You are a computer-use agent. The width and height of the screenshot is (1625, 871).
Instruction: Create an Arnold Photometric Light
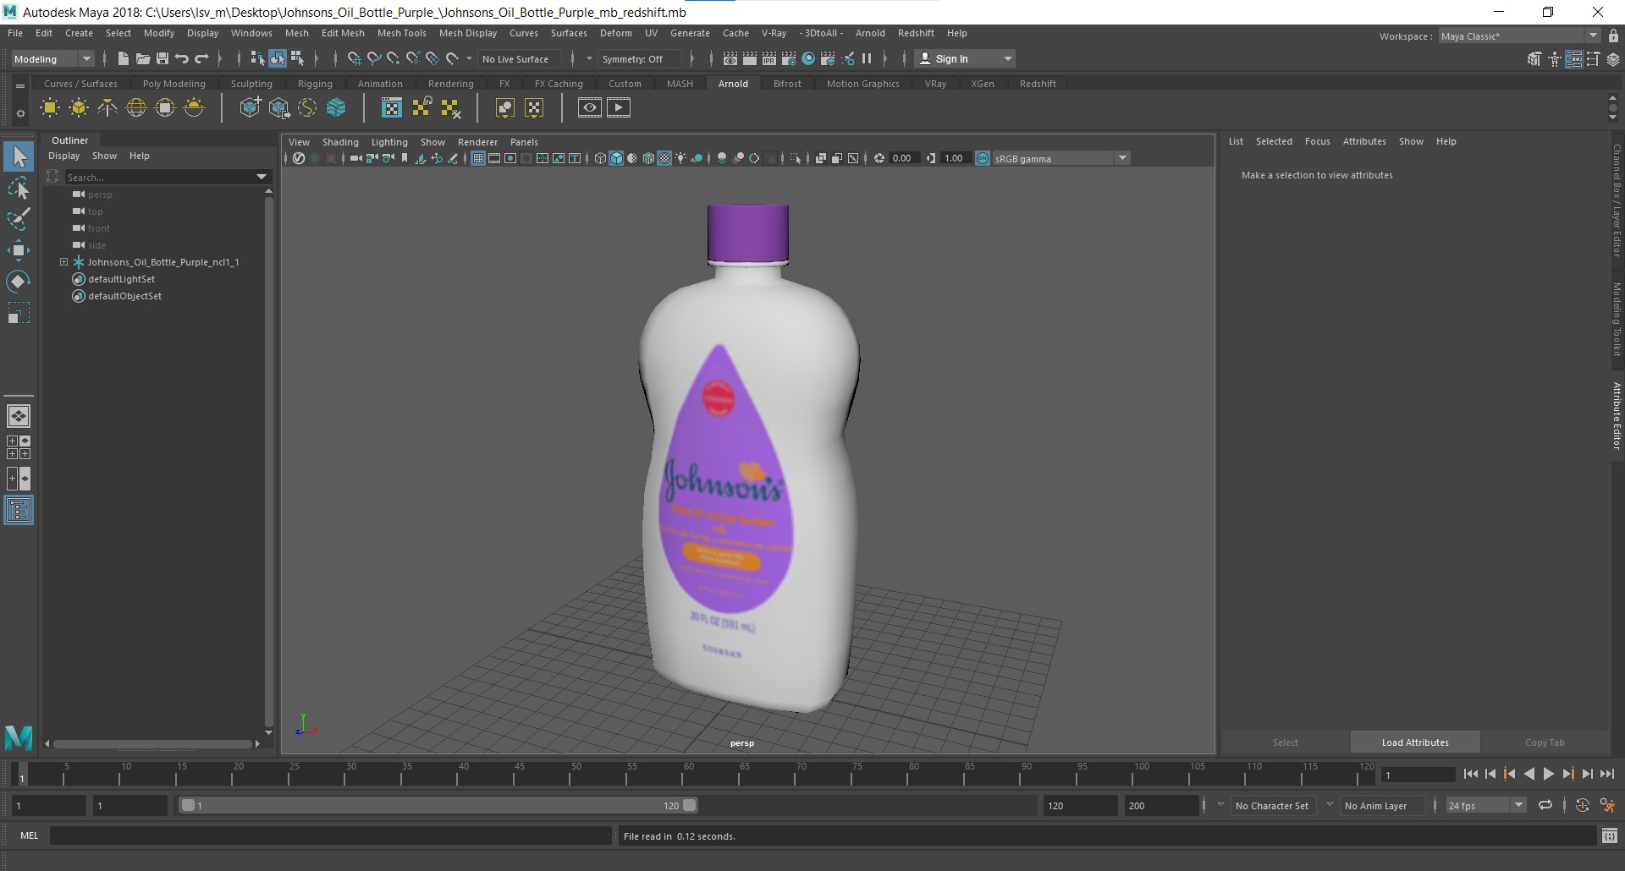pos(107,107)
